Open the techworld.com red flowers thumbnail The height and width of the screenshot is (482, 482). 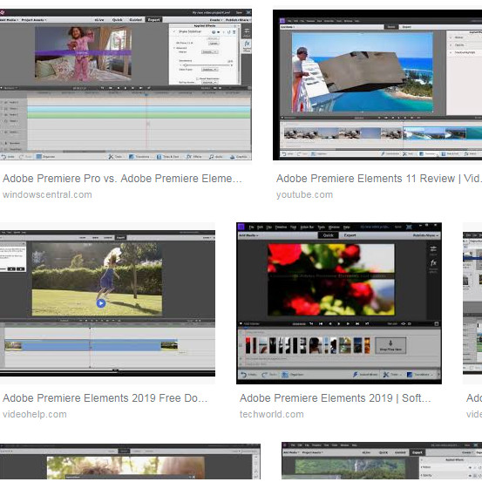(339, 303)
